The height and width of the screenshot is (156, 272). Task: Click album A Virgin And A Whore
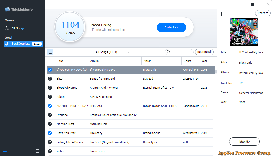(x=104, y=88)
